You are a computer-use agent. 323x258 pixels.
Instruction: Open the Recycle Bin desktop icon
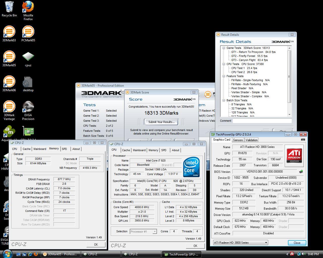(x=9, y=9)
